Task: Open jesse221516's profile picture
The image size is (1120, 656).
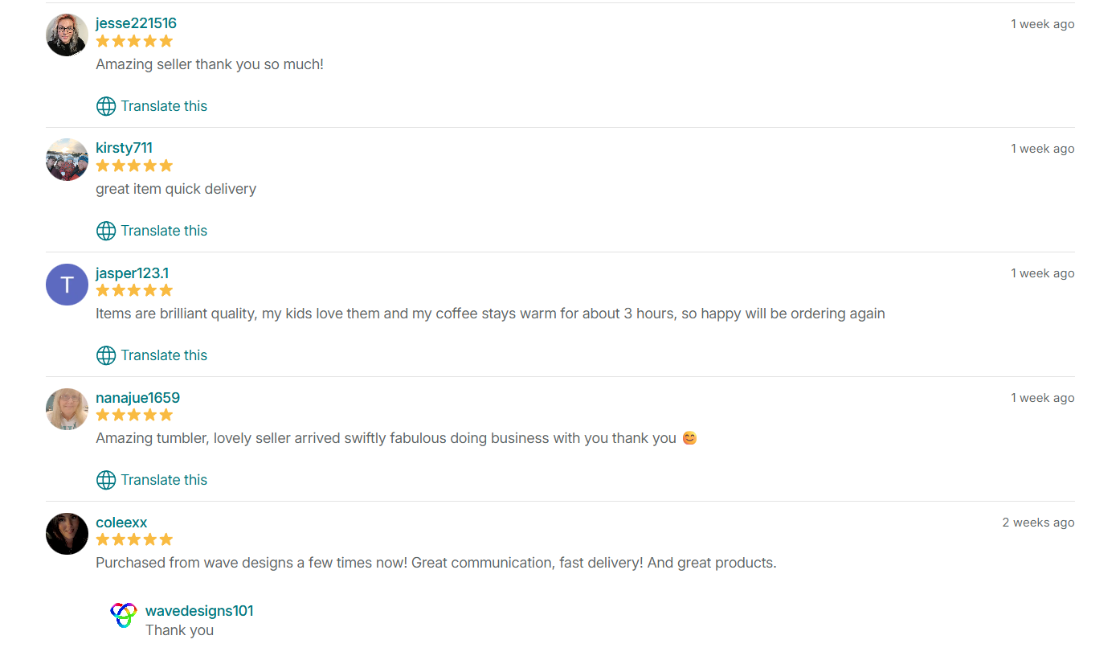Action: coord(67,35)
